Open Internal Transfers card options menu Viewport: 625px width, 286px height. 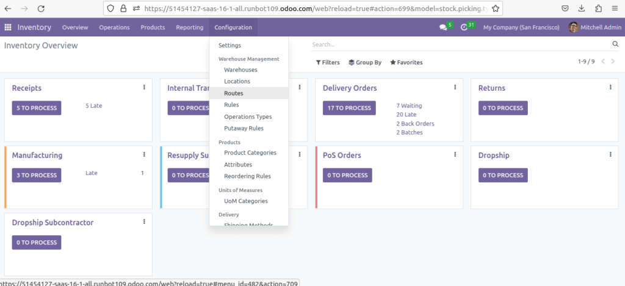click(300, 87)
